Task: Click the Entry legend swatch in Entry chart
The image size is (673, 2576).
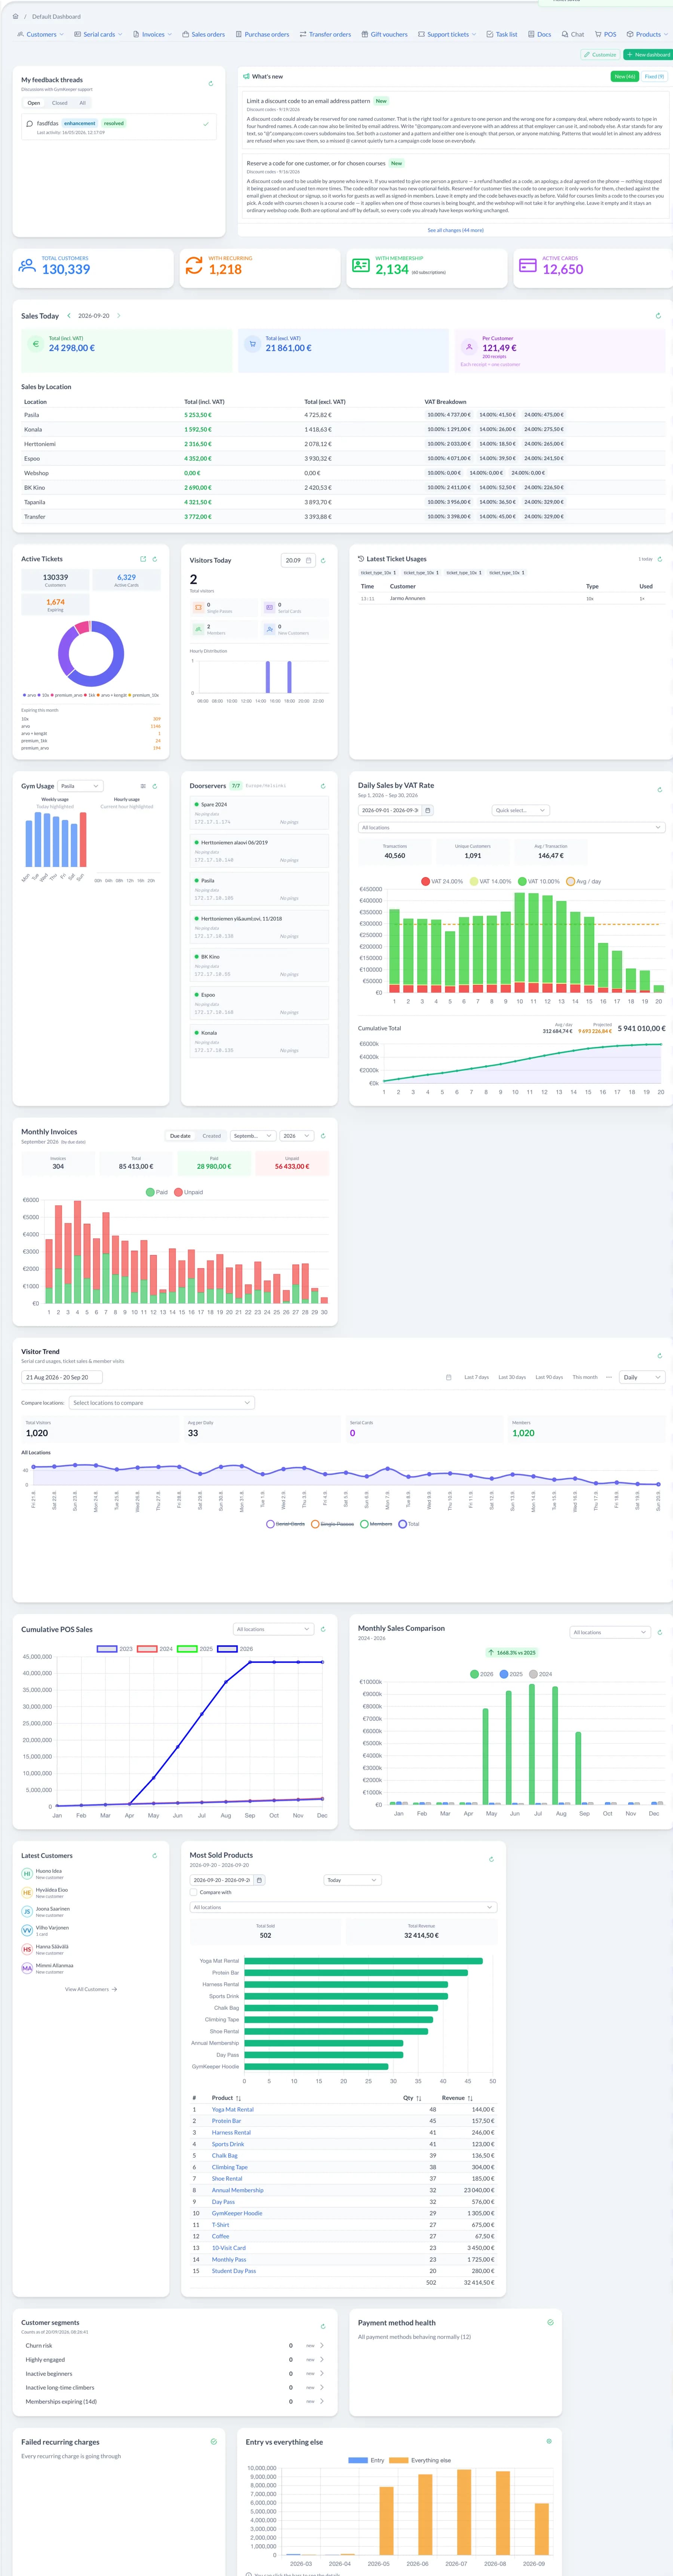Action: click(x=358, y=2460)
